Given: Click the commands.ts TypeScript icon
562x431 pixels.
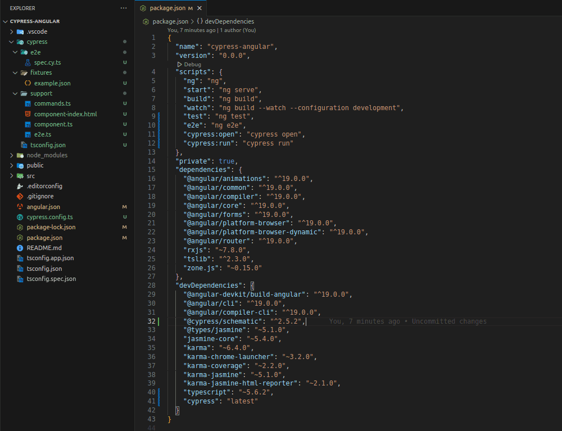Looking at the screenshot, I should coord(28,104).
